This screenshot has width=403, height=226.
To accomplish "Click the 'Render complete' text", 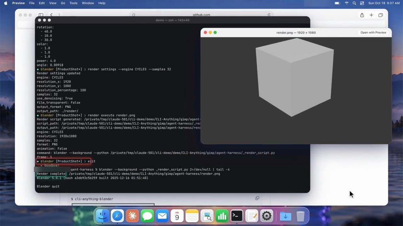I will point(51,174).
